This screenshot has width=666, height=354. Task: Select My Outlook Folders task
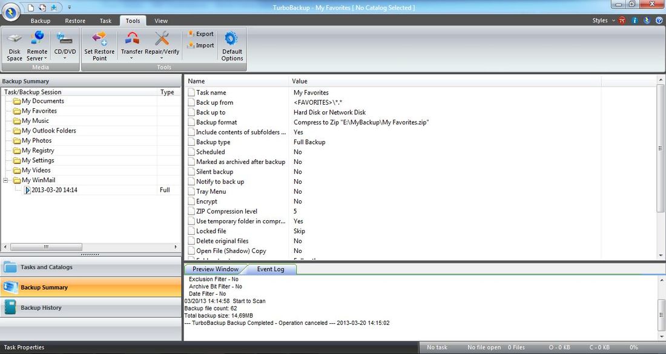click(49, 131)
